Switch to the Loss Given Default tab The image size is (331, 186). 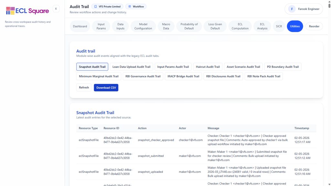click(215, 26)
